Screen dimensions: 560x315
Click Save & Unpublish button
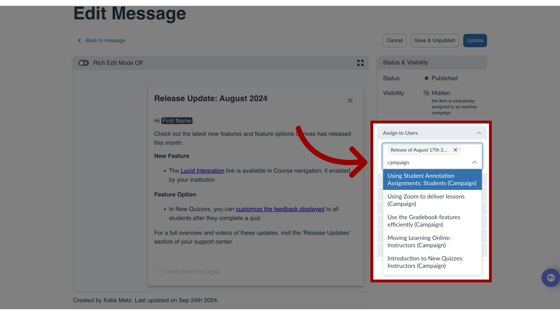pyautogui.click(x=435, y=40)
